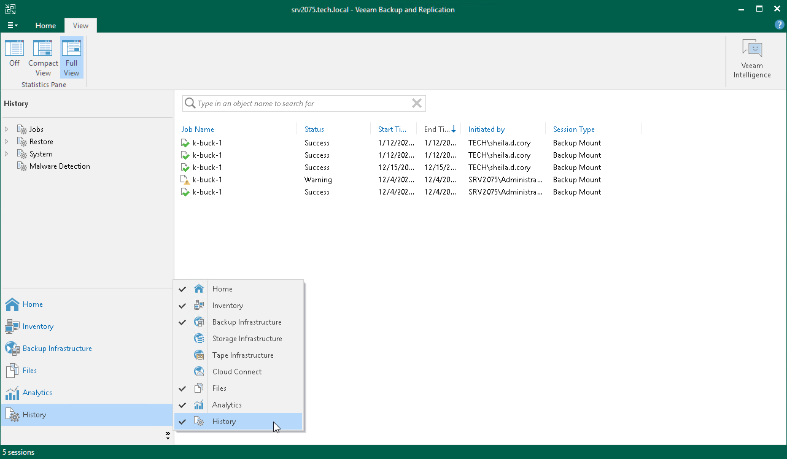Expand the Jobs tree node
The height and width of the screenshot is (459, 787).
(x=7, y=129)
